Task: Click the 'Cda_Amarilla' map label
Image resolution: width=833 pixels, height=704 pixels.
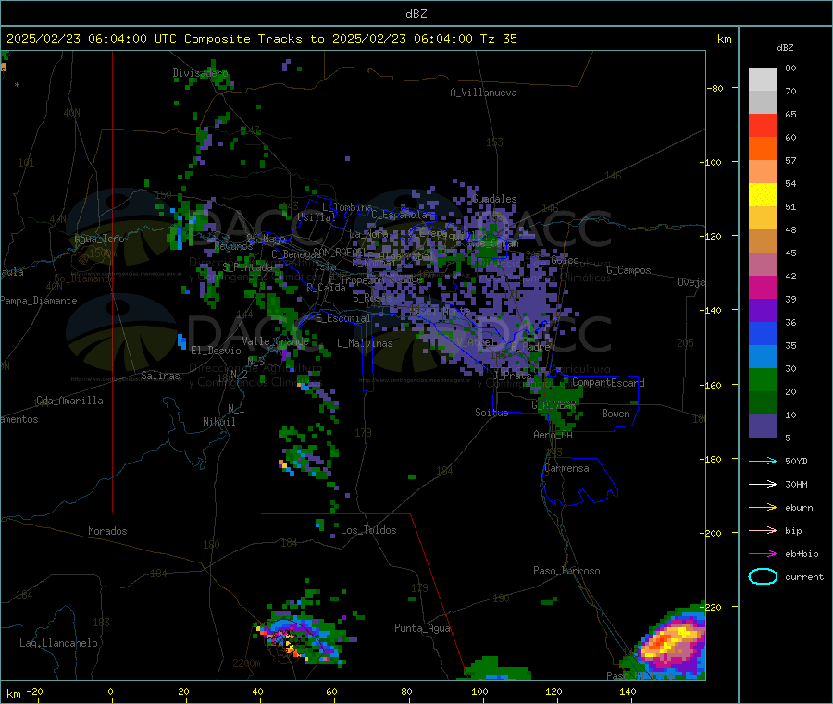Action: point(69,401)
